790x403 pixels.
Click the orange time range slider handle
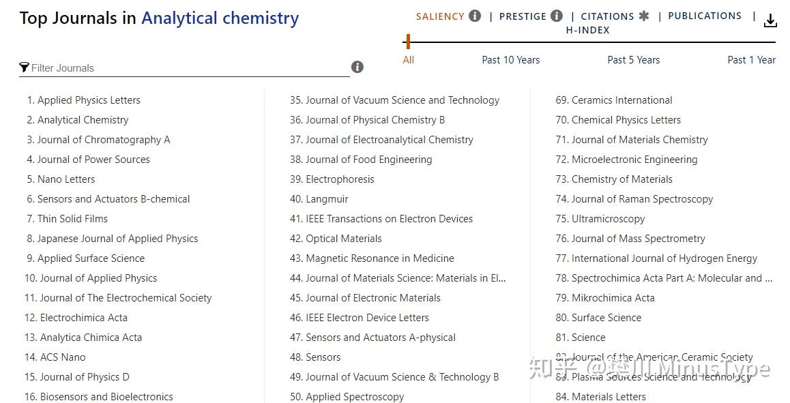click(x=407, y=42)
